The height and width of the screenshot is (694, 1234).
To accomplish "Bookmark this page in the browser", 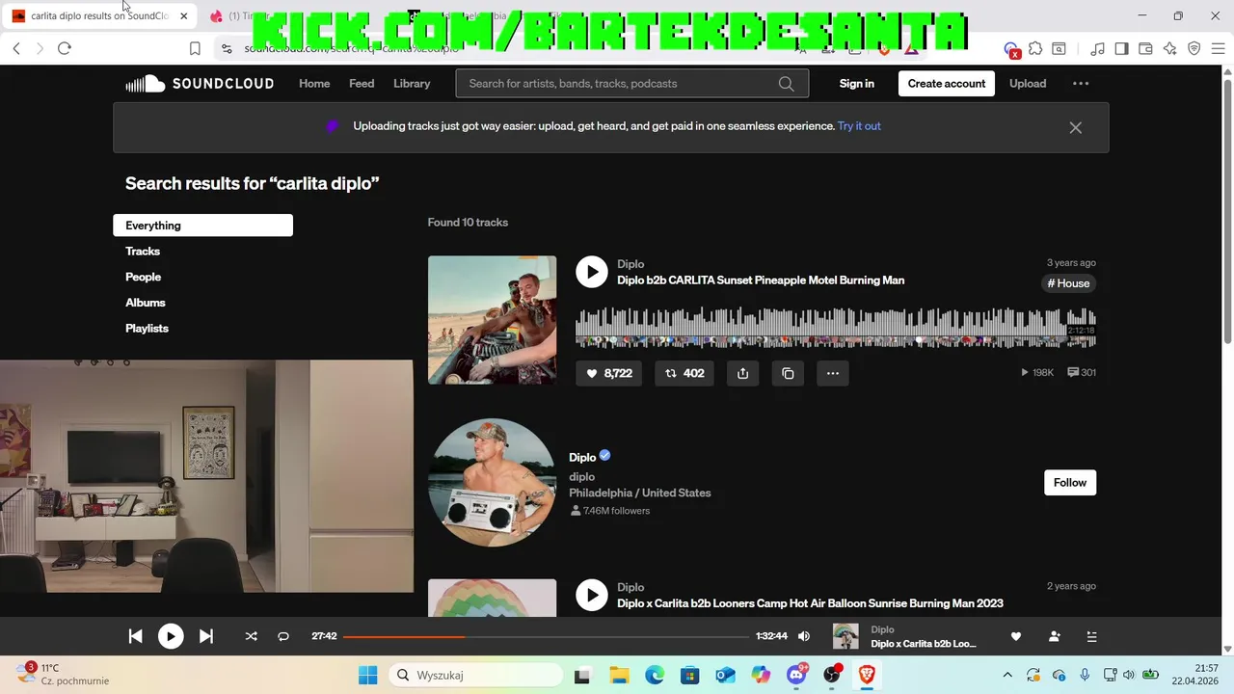I will pyautogui.click(x=195, y=48).
